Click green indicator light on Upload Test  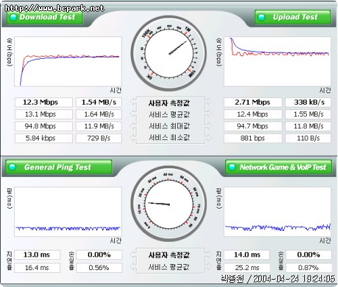coord(262,17)
